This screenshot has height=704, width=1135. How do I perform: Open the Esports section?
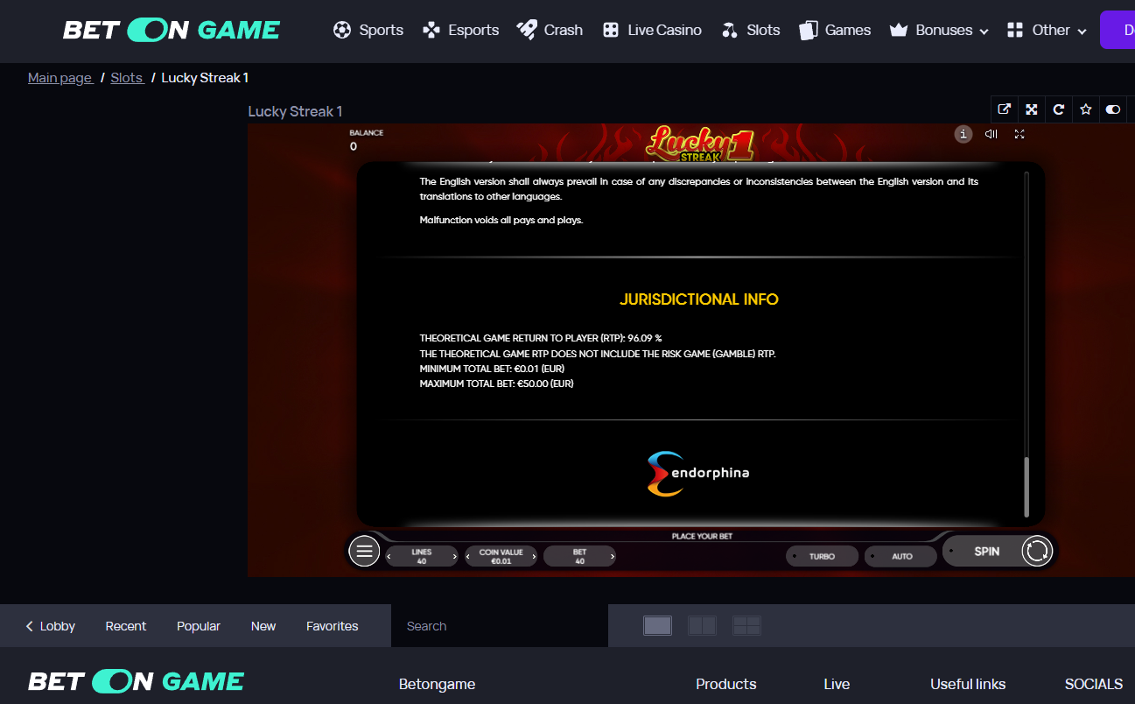coord(460,30)
